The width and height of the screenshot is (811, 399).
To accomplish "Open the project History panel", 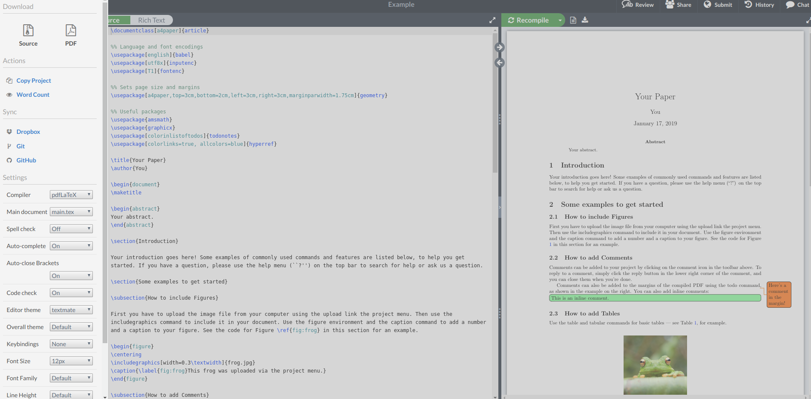I will 759,5.
